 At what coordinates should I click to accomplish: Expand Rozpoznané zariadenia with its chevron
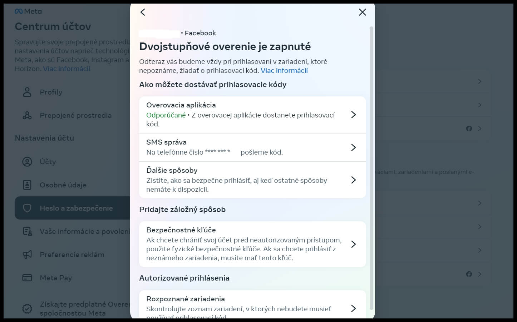click(x=353, y=308)
